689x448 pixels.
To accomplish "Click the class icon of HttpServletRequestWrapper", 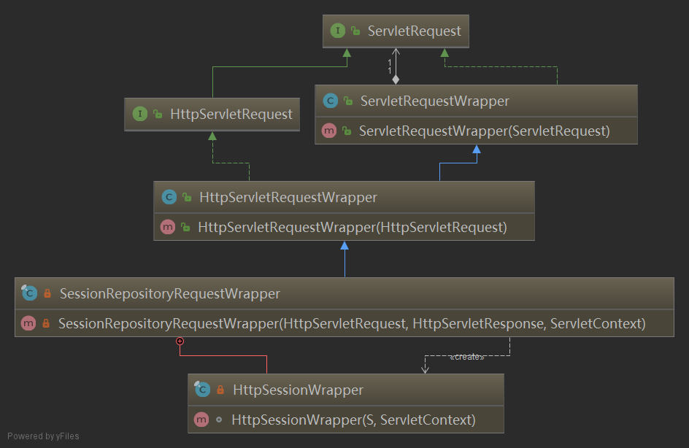I will pyautogui.click(x=169, y=197).
